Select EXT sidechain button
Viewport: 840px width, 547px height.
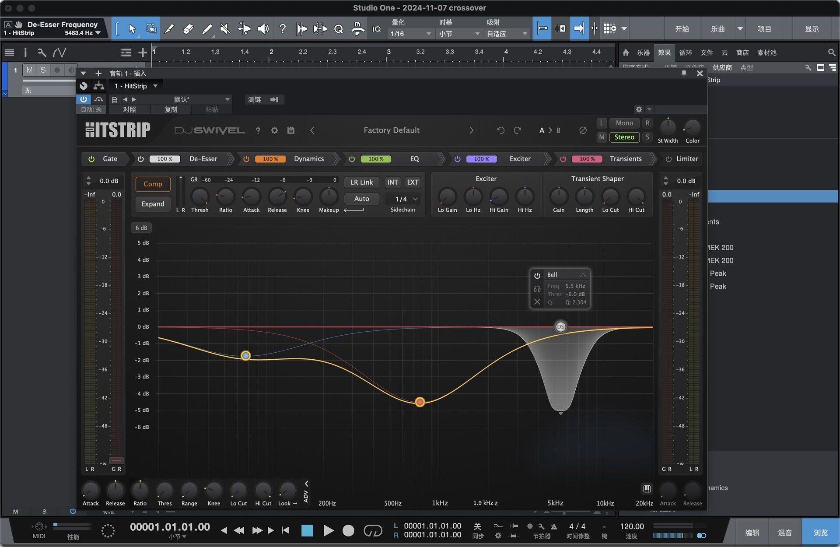tap(413, 182)
